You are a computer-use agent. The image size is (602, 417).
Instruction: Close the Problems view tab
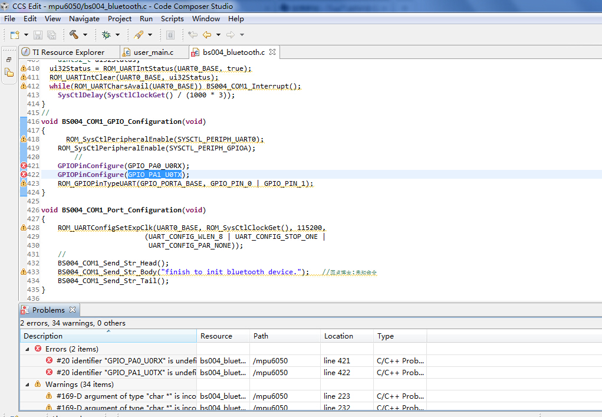tap(73, 310)
